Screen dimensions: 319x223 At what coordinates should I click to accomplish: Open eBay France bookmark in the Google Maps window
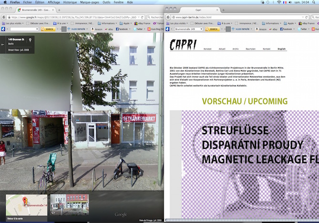142,23
